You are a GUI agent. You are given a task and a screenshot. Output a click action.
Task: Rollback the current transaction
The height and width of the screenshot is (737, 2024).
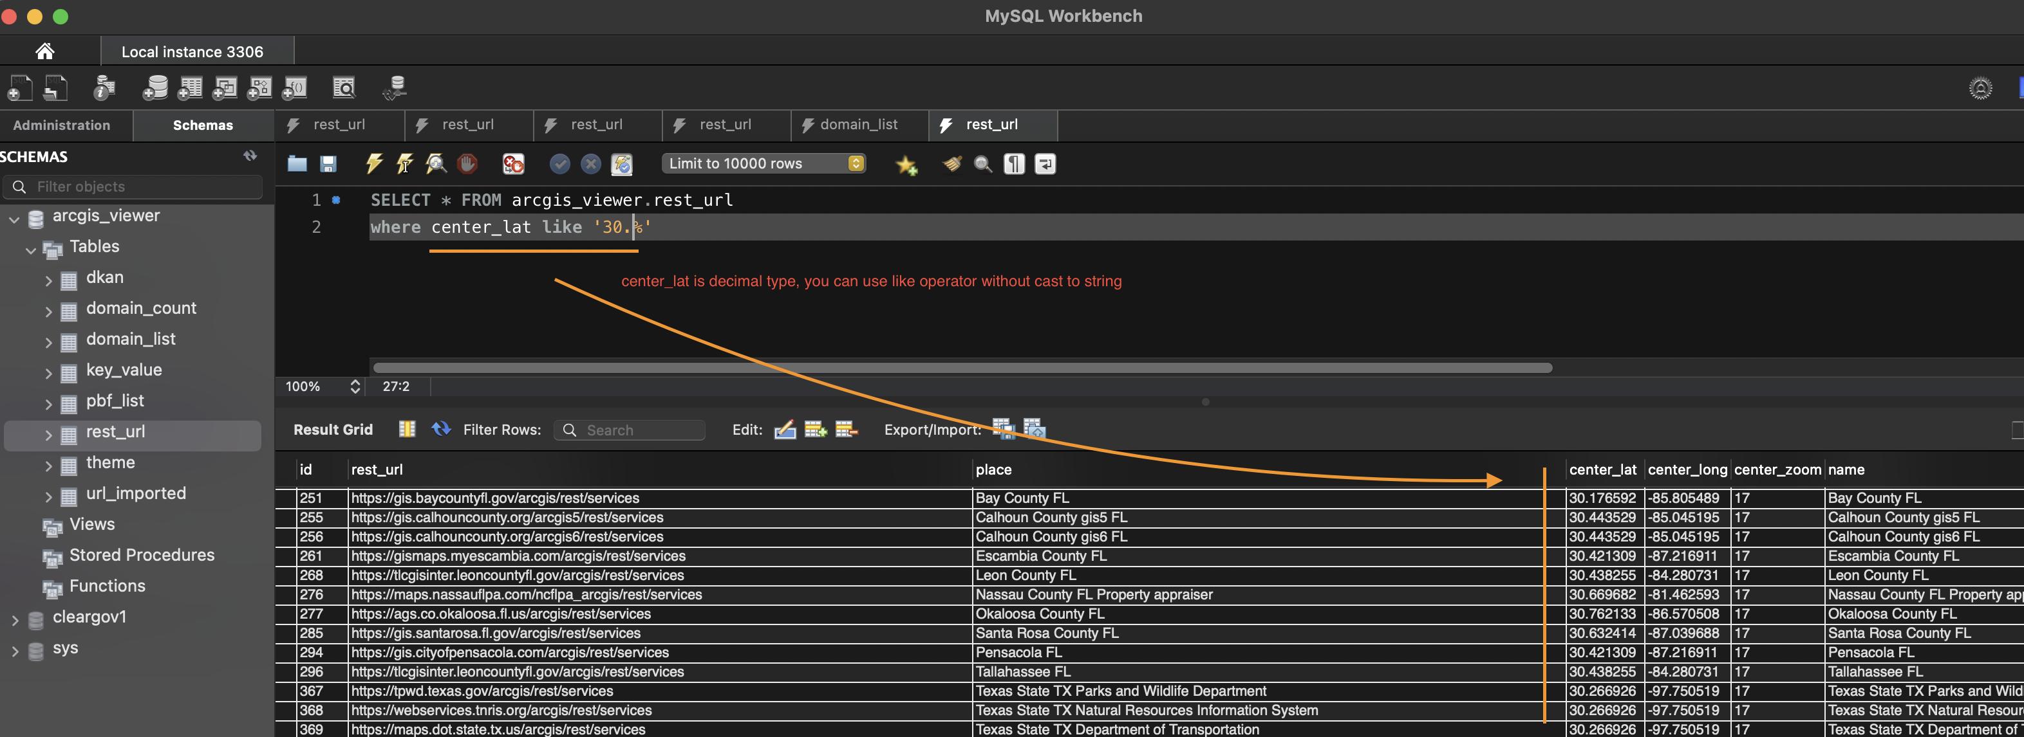click(x=591, y=163)
